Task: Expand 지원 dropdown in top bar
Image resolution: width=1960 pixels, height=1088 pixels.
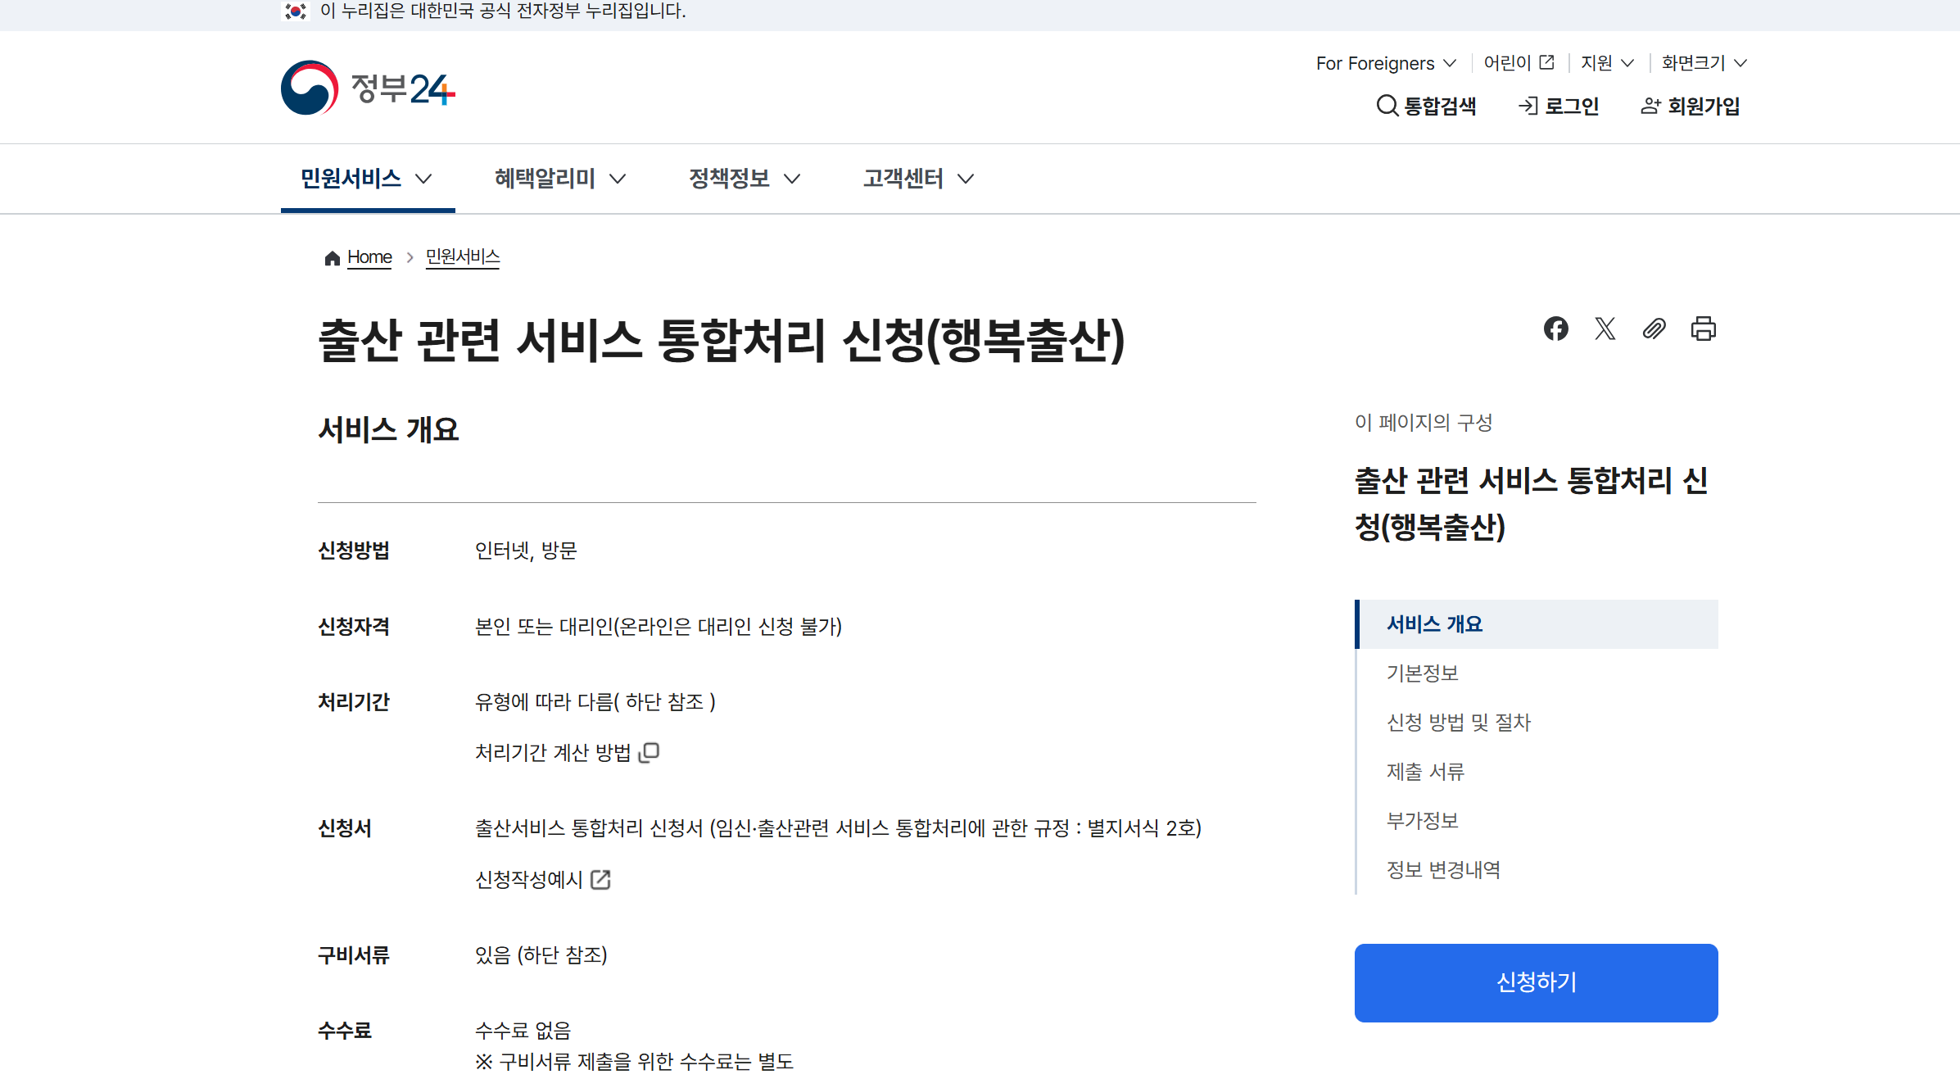Action: coord(1606,63)
